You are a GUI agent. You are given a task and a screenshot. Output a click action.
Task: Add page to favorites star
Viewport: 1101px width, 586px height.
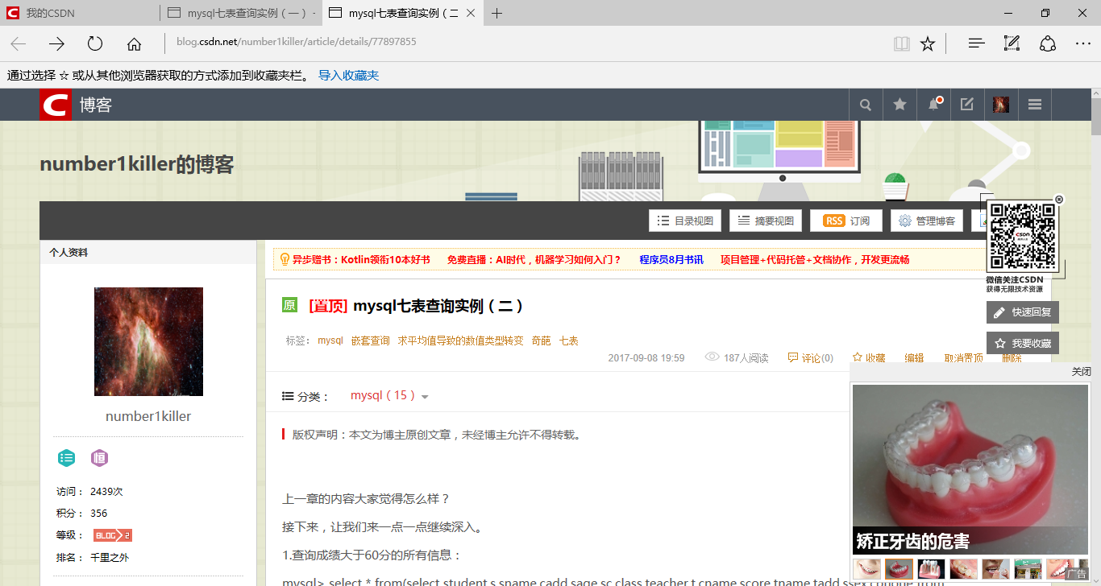[x=928, y=43]
